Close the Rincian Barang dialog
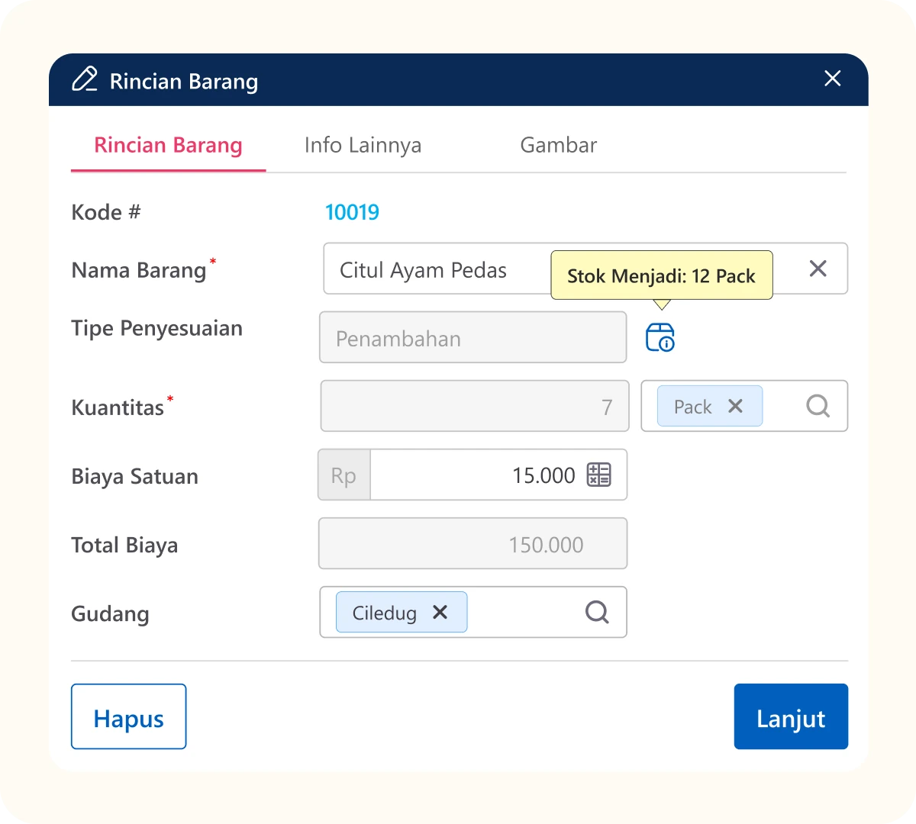 pyautogui.click(x=832, y=79)
